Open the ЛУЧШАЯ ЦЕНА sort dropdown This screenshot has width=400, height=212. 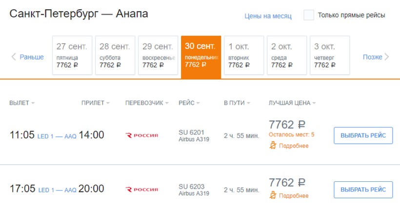(x=292, y=103)
